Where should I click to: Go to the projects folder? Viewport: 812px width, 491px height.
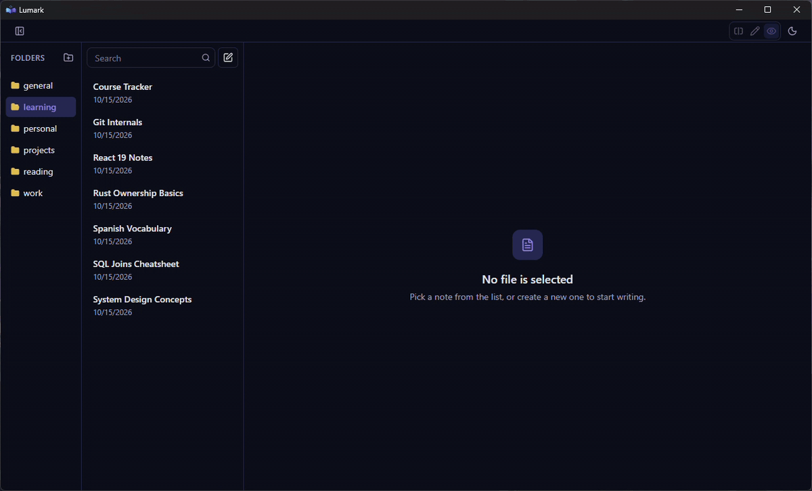pyautogui.click(x=41, y=150)
